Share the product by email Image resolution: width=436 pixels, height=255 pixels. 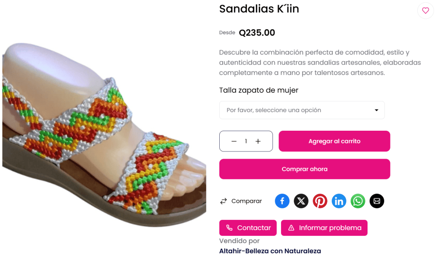pos(377,201)
